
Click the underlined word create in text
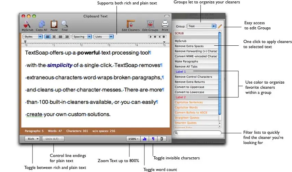pyautogui.click(x=34, y=114)
